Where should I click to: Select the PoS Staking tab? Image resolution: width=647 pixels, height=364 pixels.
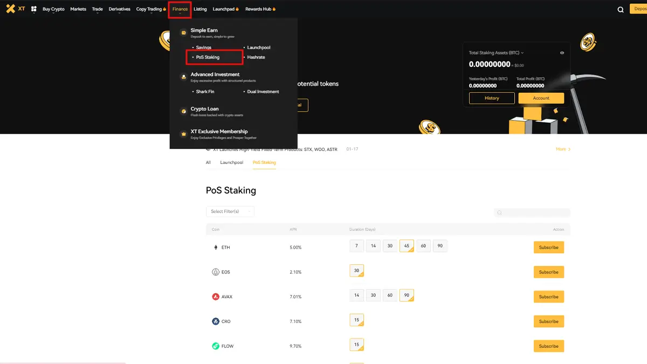(x=264, y=162)
